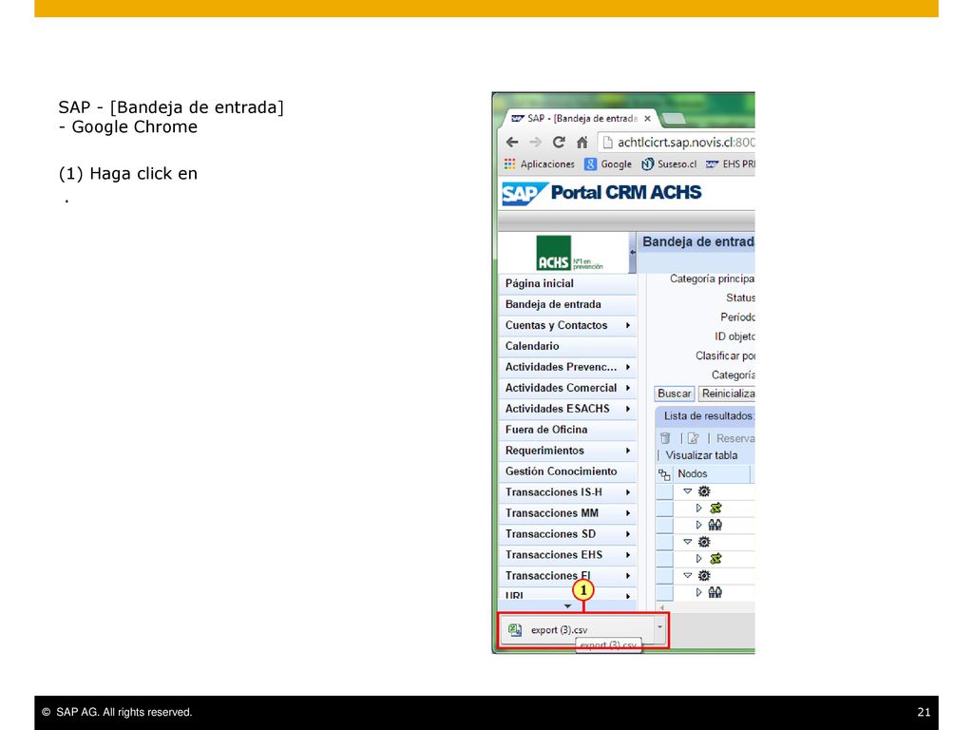The height and width of the screenshot is (730, 973).
Task: Expand the Requerimientos submenu arrow
Action: 628,451
